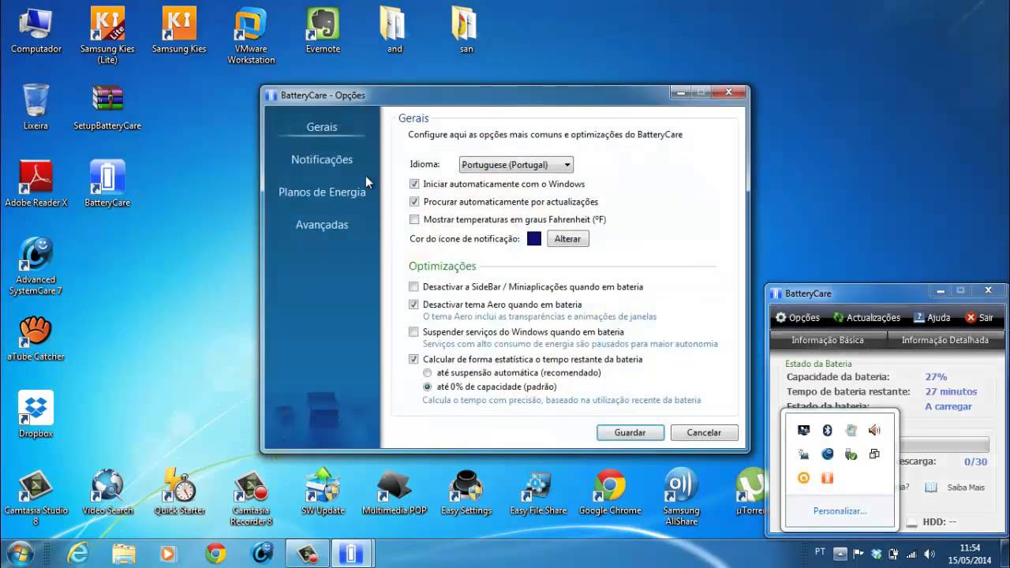
Task: Select the Dropbox desktop shortcut
Action: (x=36, y=415)
